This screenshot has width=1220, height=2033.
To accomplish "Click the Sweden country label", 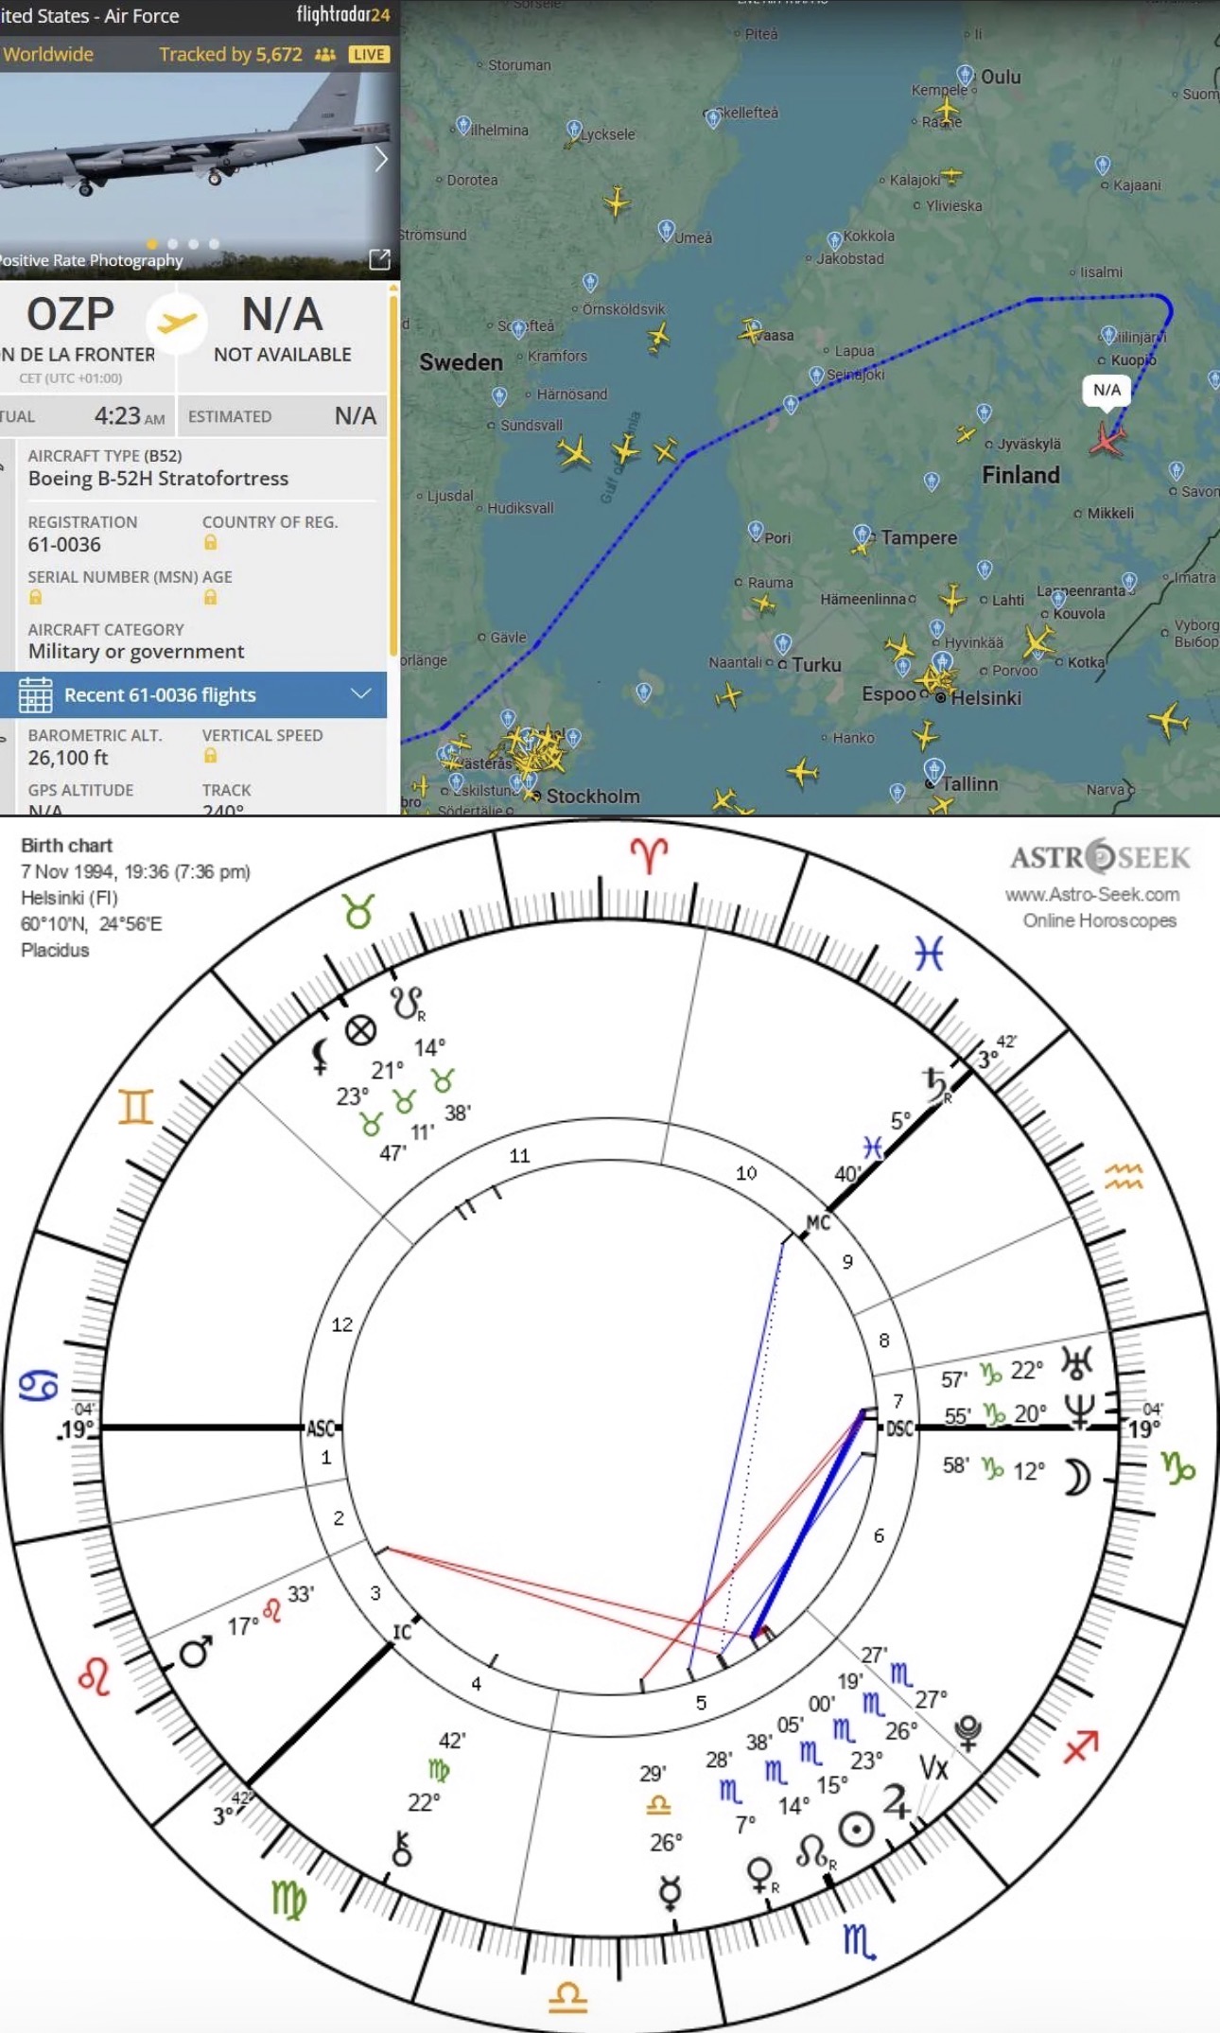I will 461,362.
